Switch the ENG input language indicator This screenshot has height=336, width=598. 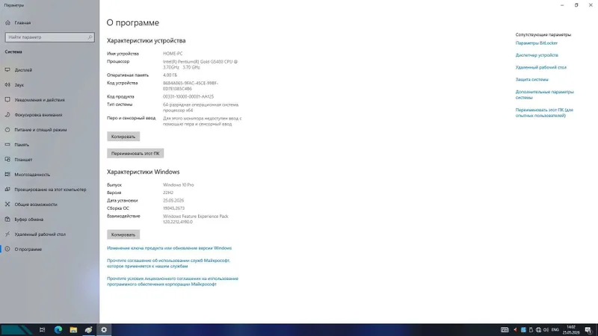click(x=555, y=330)
